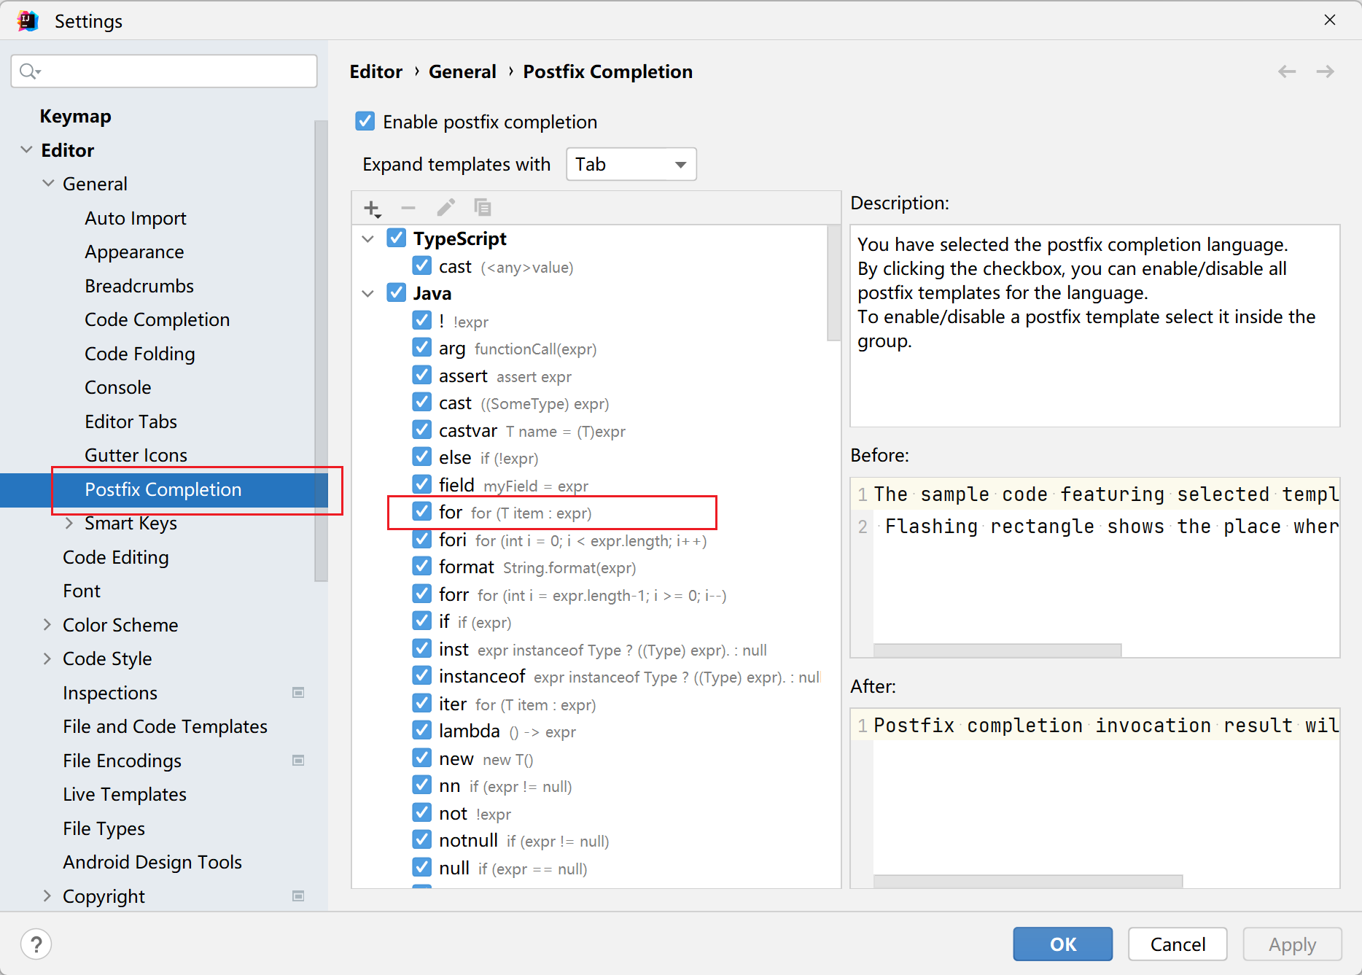Image resolution: width=1362 pixels, height=975 pixels.
Task: Click the Cancel button
Action: [x=1177, y=944]
